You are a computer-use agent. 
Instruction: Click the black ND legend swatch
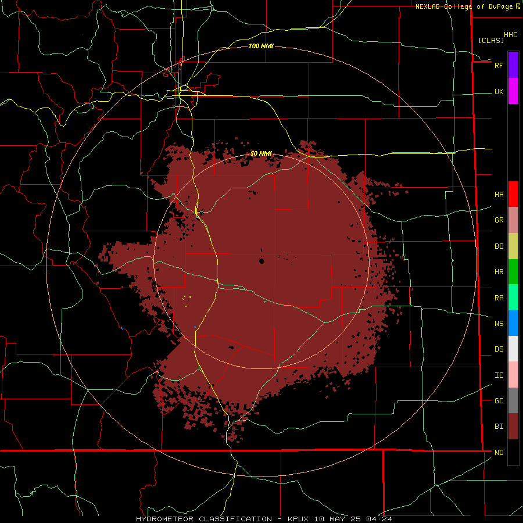tap(513, 452)
